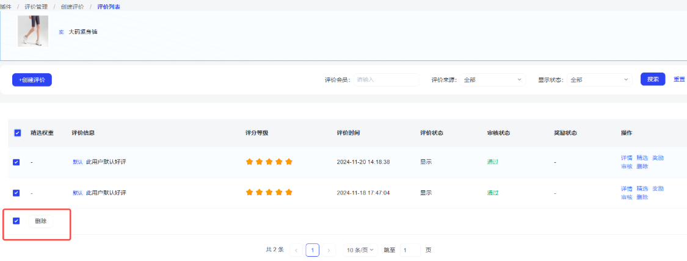Click the five-star rating in the first row
Screen dimensions: 687x261
point(269,162)
